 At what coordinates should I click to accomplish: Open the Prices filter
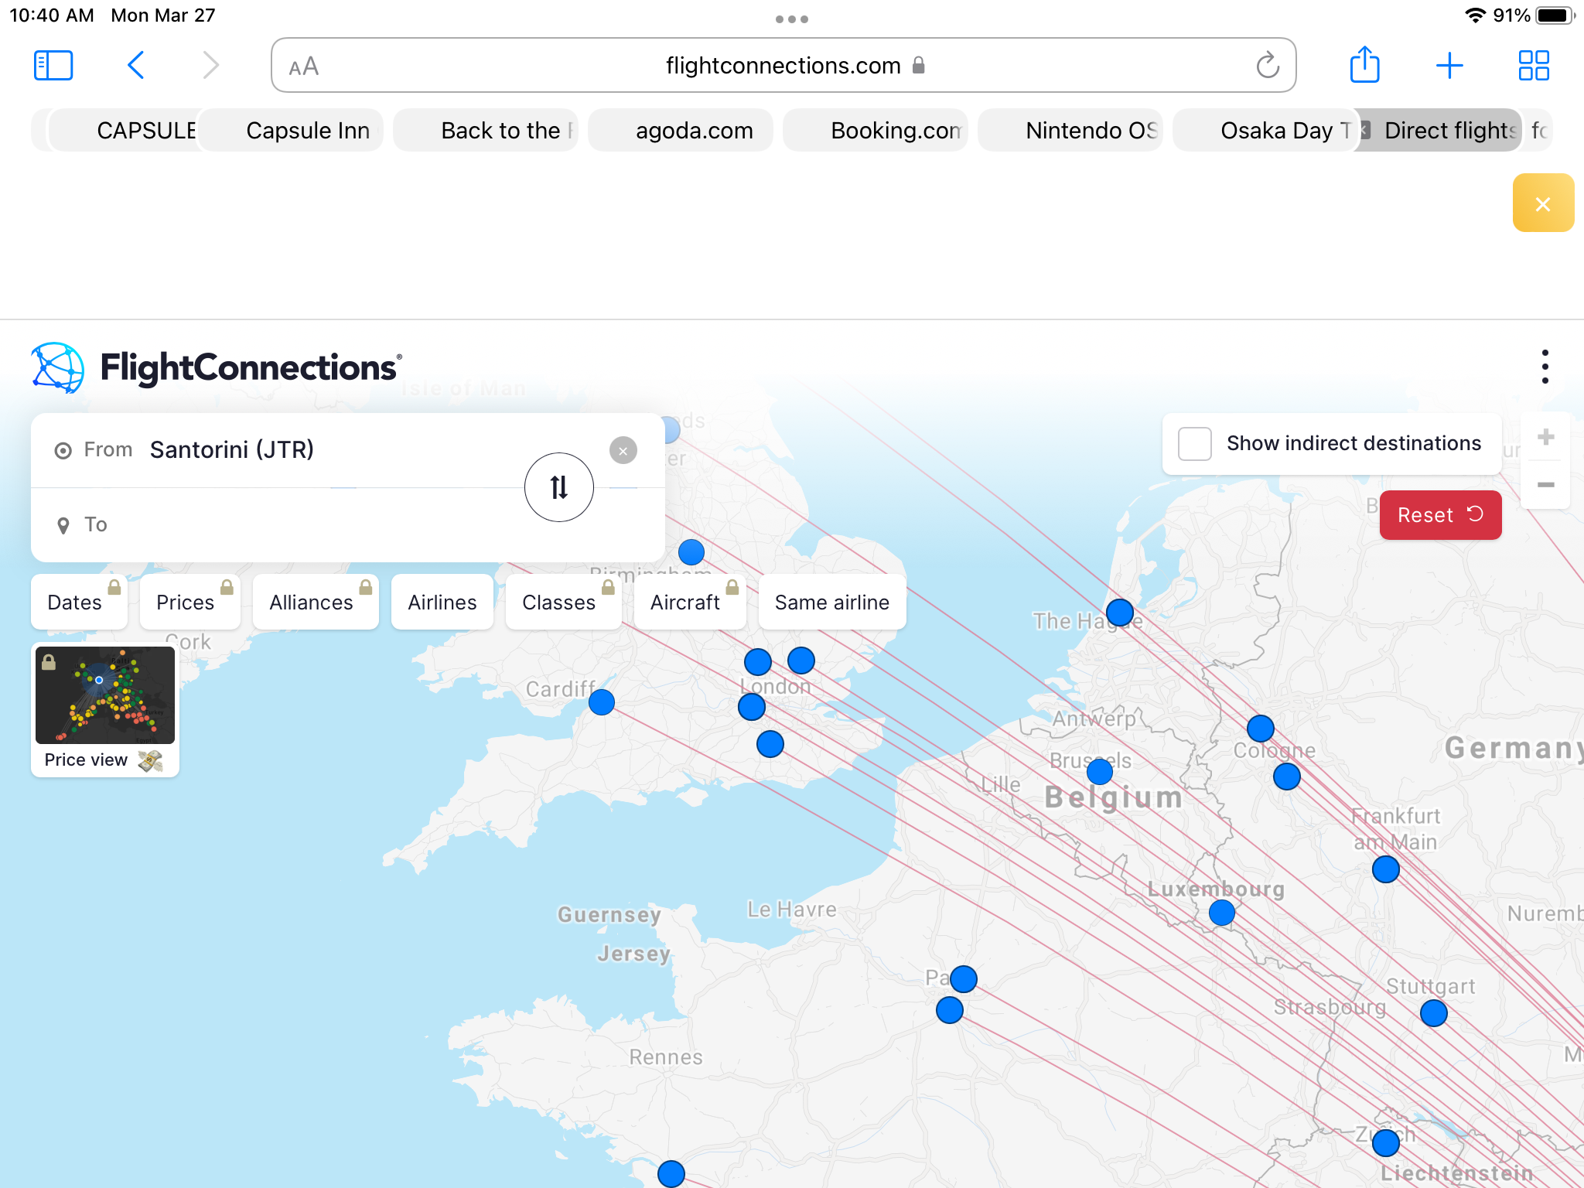tap(189, 602)
